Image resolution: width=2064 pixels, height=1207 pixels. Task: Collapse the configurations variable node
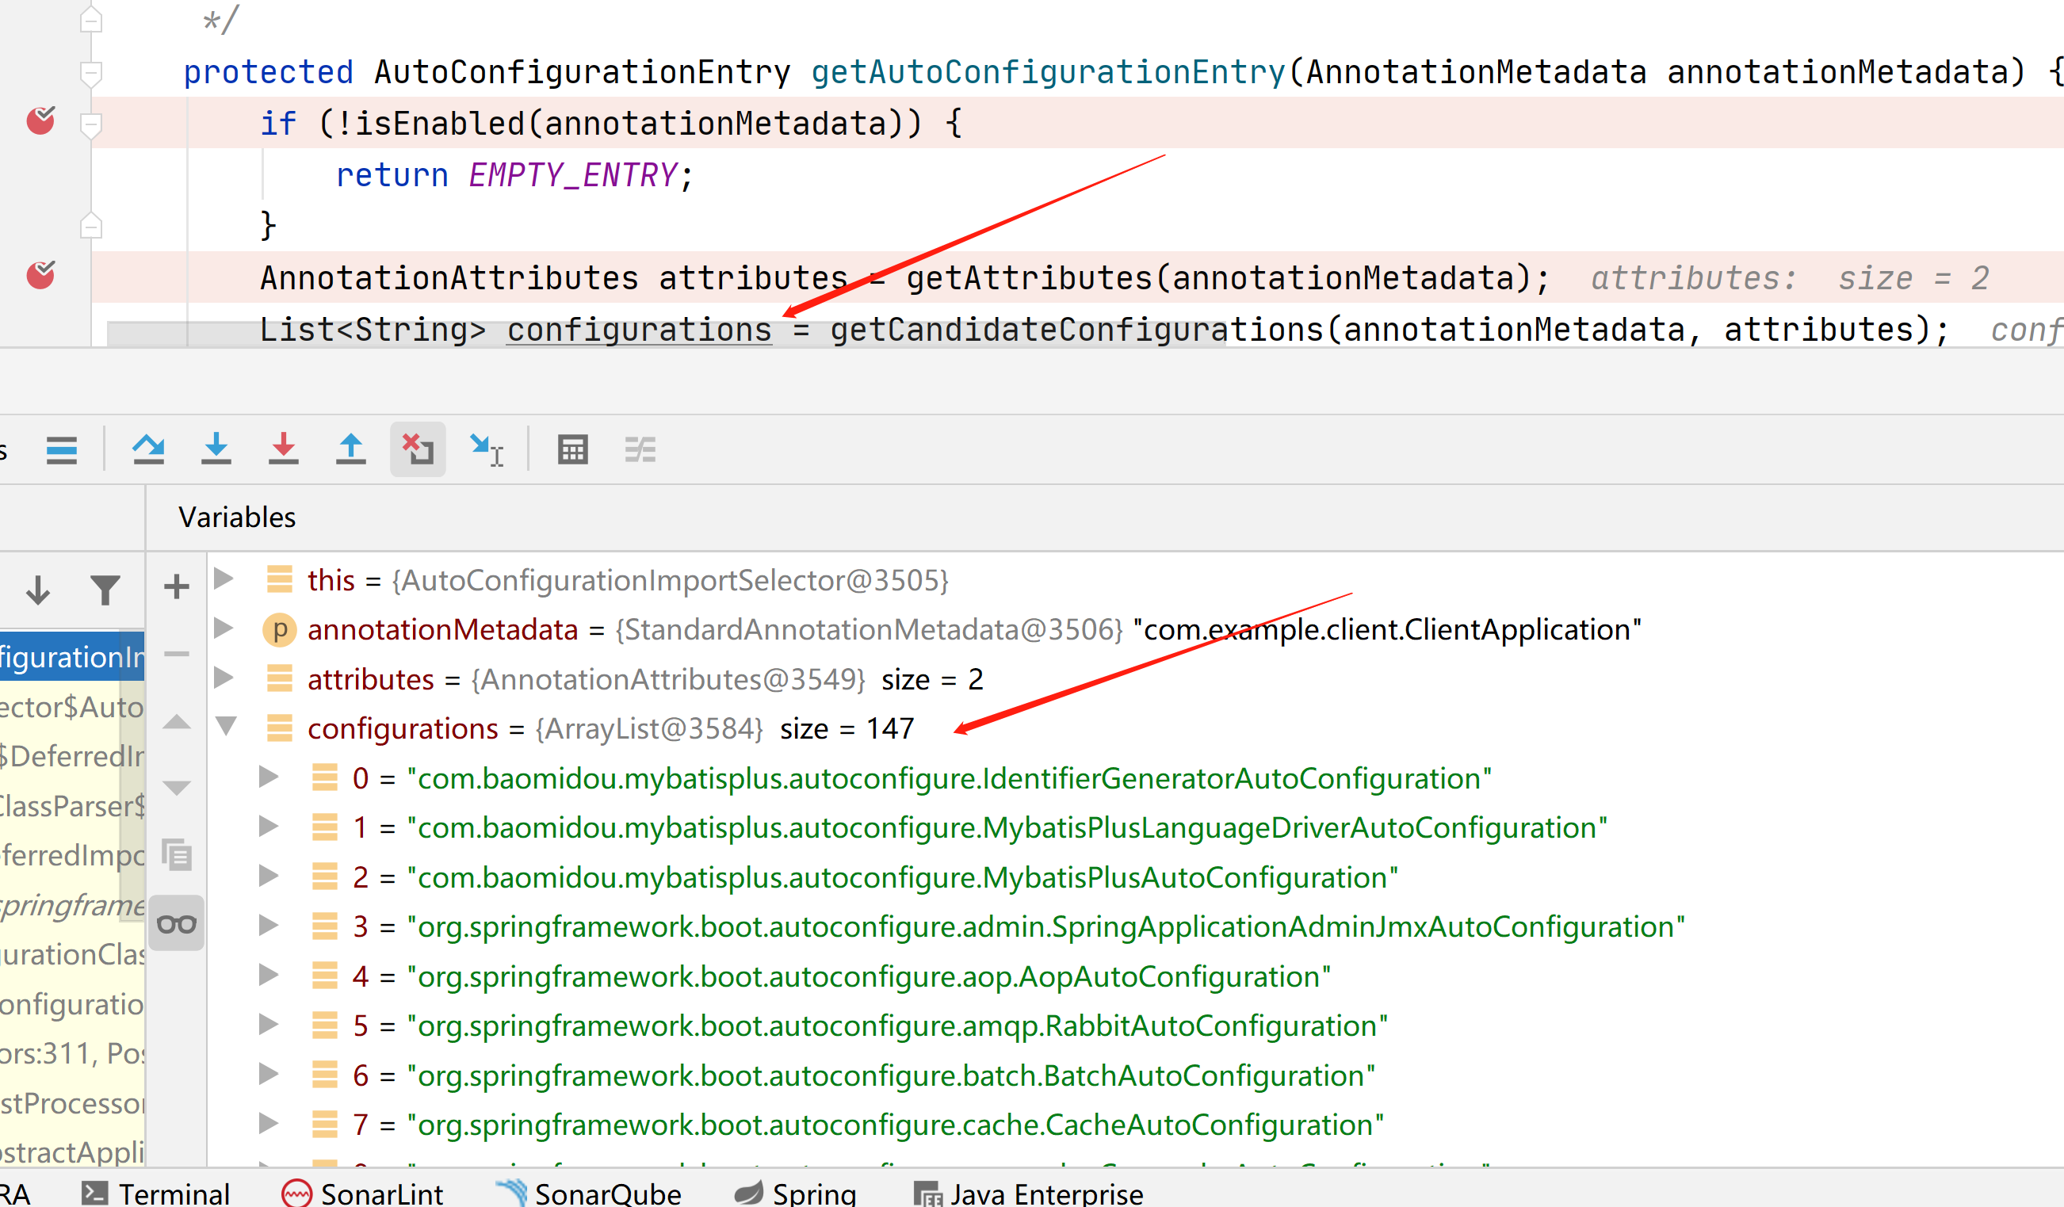[227, 729]
